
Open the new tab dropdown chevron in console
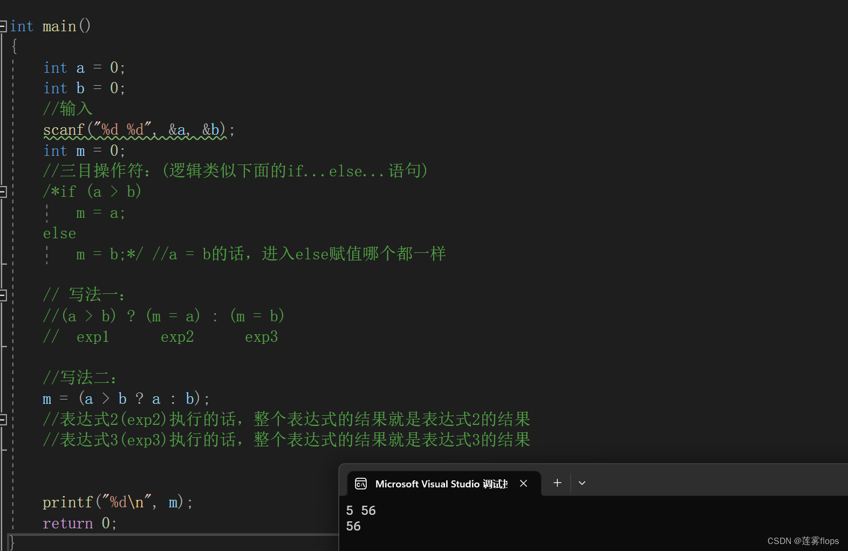[582, 483]
